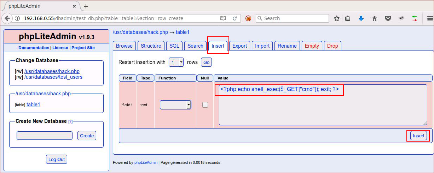
Task: Open the SQL tab
Action: pos(174,46)
